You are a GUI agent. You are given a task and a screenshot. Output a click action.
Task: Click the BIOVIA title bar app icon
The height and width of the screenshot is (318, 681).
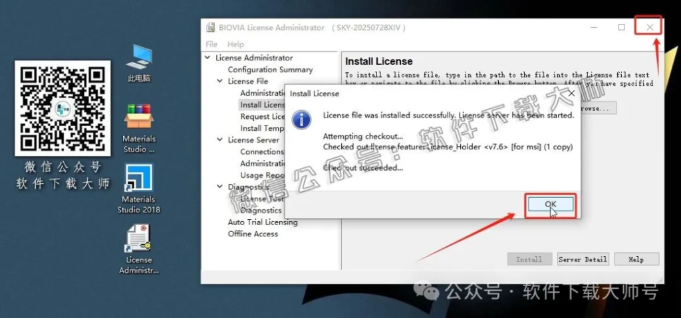[x=210, y=28]
